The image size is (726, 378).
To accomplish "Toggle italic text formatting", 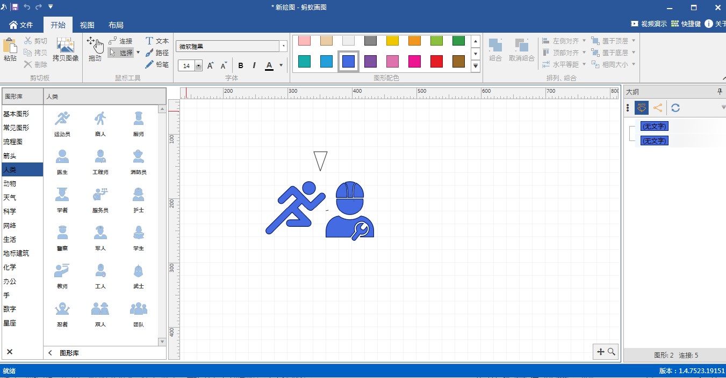I will click(x=254, y=65).
